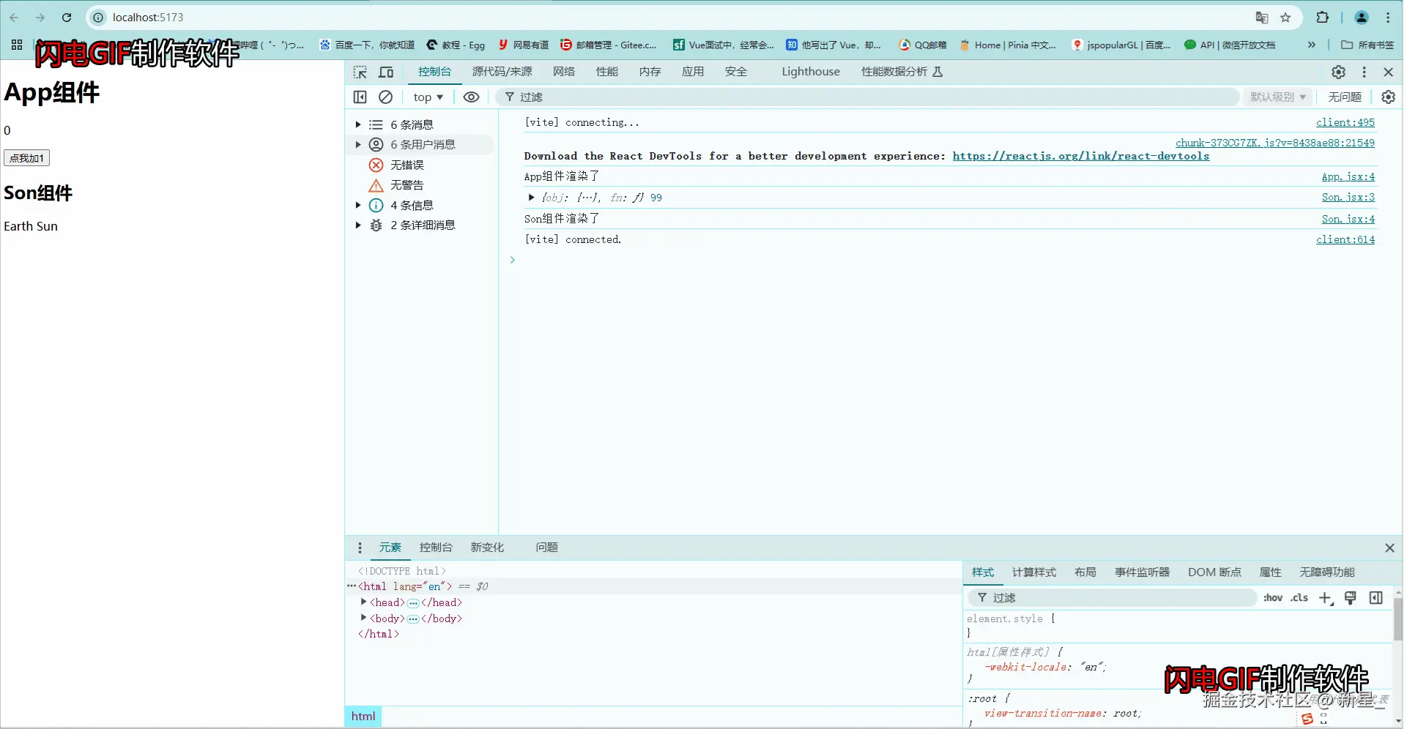Switch to the 性能 tab

tap(607, 71)
